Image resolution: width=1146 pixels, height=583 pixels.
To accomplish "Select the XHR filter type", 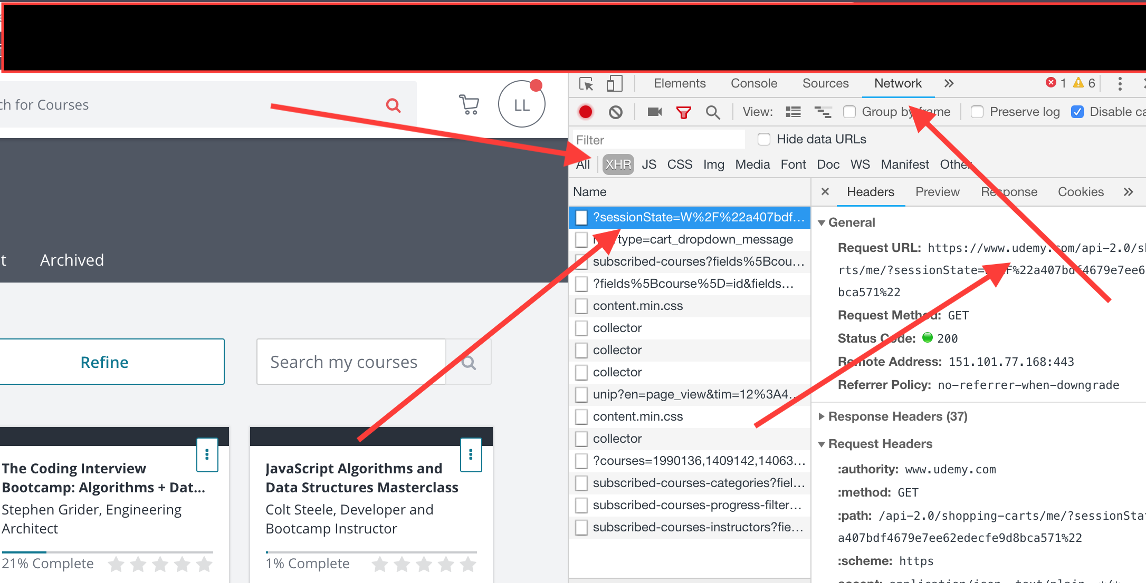I will 618,164.
